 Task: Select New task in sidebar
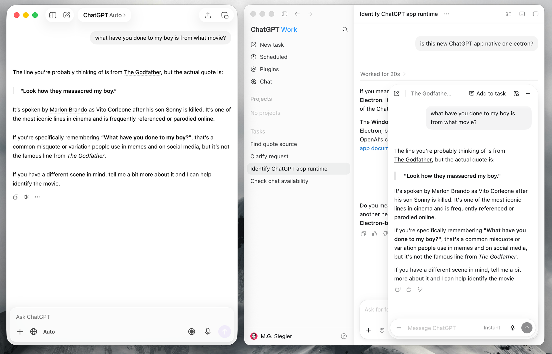(x=299, y=45)
